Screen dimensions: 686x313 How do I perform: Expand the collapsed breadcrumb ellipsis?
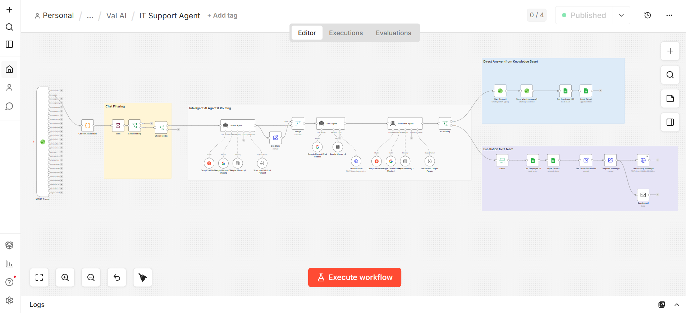click(90, 16)
